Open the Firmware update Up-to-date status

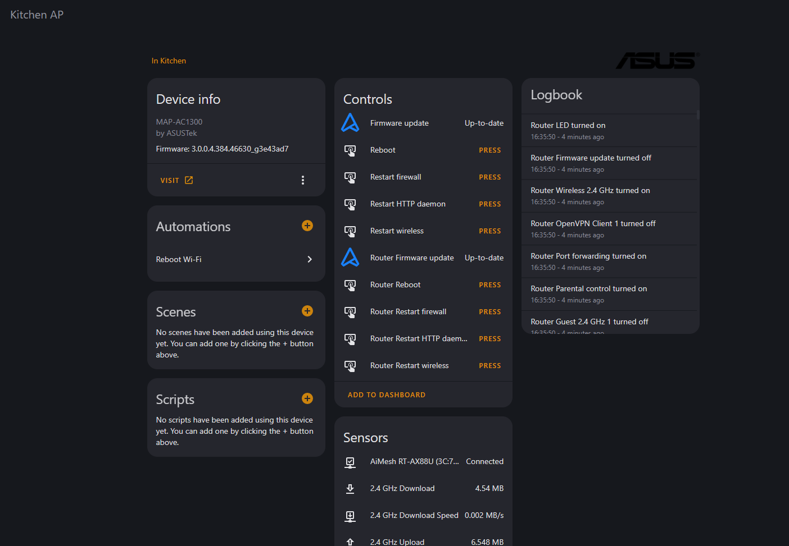tap(484, 123)
